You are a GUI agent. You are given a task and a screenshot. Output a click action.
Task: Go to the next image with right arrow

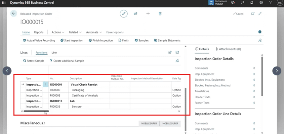[x=277, y=71]
